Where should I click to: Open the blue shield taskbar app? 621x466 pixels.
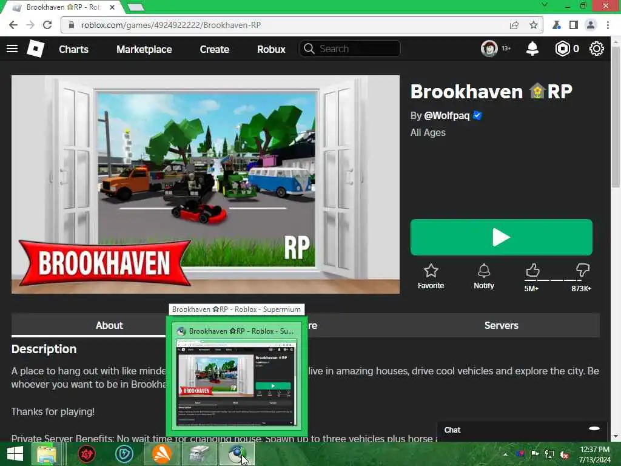click(124, 454)
